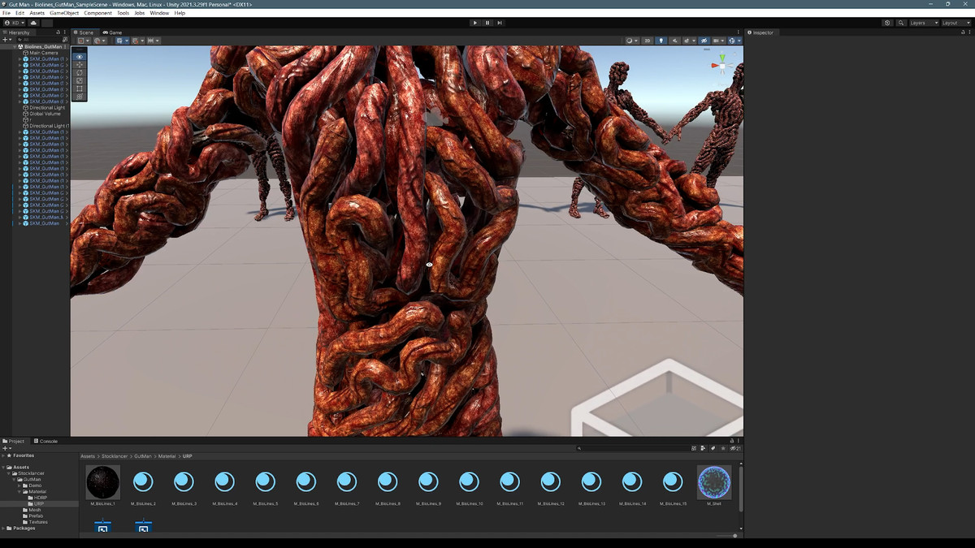Click the scene orientation gizmo

point(719,63)
